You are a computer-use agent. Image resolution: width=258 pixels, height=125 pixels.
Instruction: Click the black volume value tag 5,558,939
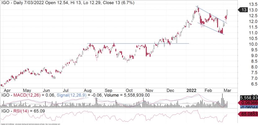tap(249, 98)
